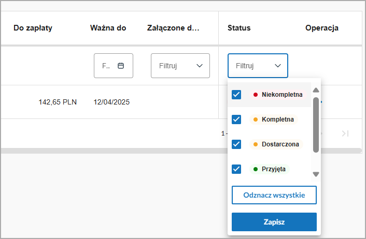Click the Kompletna status label
The image size is (366, 239).
[x=274, y=119]
